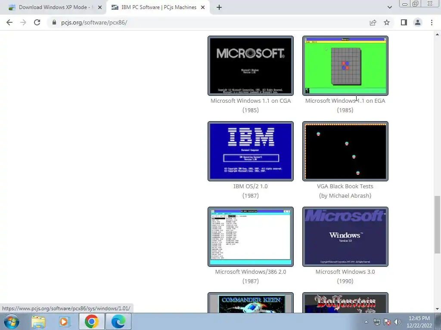This screenshot has width=441, height=330.
Task: Launch Microsoft Edge from the taskbar
Action: [x=118, y=321]
